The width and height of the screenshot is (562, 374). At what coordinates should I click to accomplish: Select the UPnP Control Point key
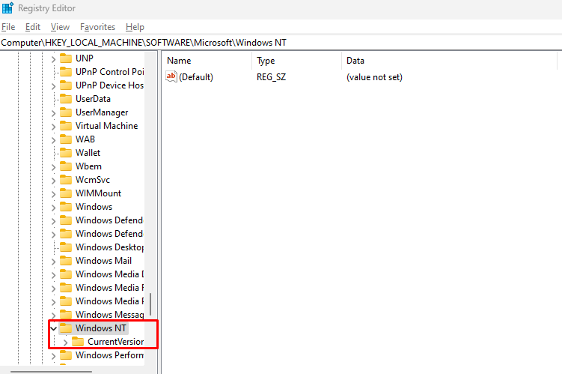pos(110,72)
